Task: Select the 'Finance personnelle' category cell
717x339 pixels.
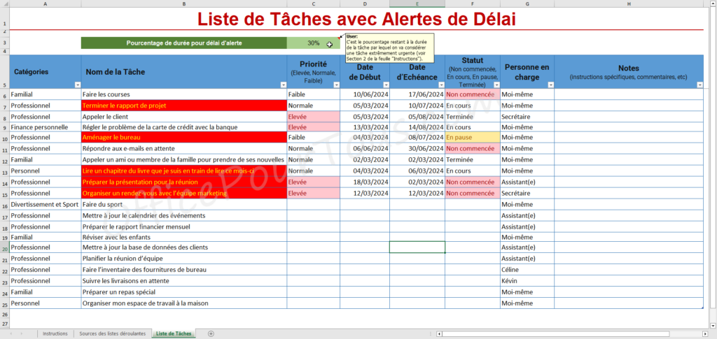Action: point(46,127)
